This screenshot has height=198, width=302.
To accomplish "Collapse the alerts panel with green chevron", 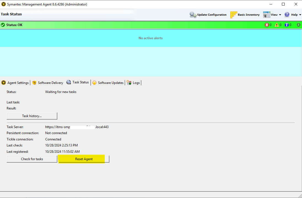I will (x=298, y=25).
